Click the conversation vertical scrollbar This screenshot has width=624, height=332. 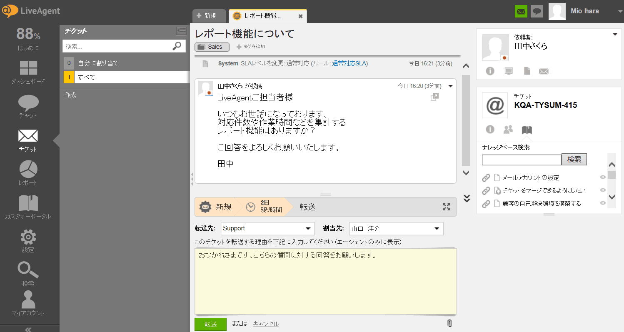coord(466,121)
